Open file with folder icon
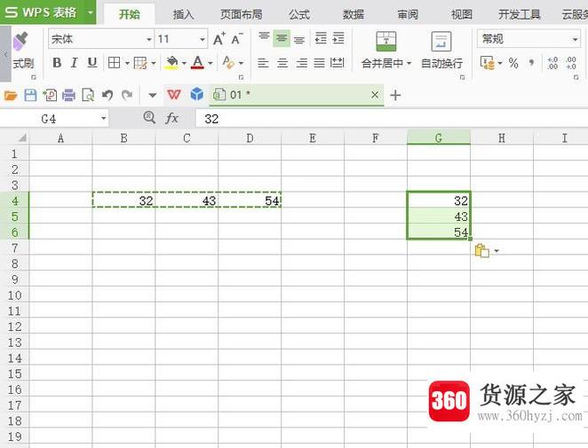 (11, 96)
